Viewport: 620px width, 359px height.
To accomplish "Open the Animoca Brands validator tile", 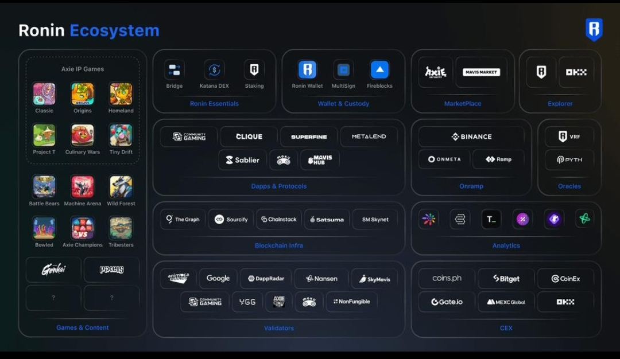I will pyautogui.click(x=178, y=279).
